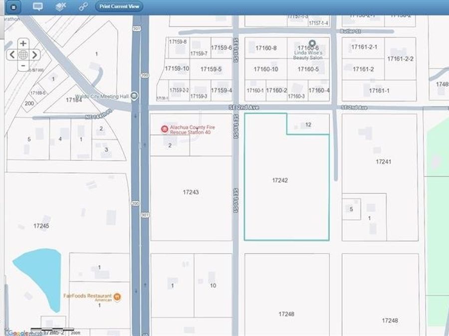Select parcel 17243 on the map
This screenshot has height=336, width=449.
pos(191,192)
